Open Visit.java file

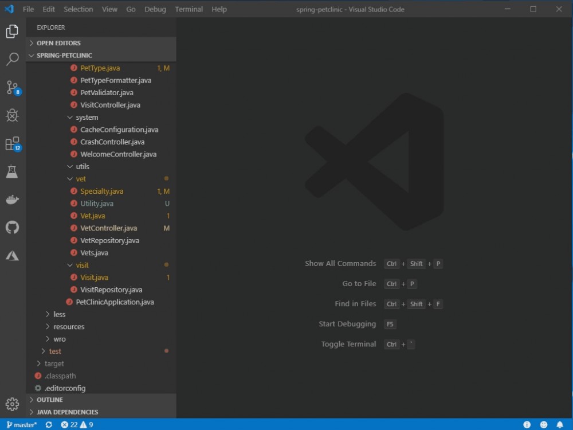click(x=101, y=277)
